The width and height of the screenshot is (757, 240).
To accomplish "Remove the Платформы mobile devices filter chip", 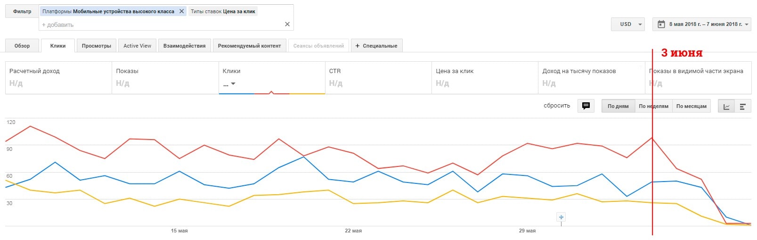I will (x=181, y=11).
